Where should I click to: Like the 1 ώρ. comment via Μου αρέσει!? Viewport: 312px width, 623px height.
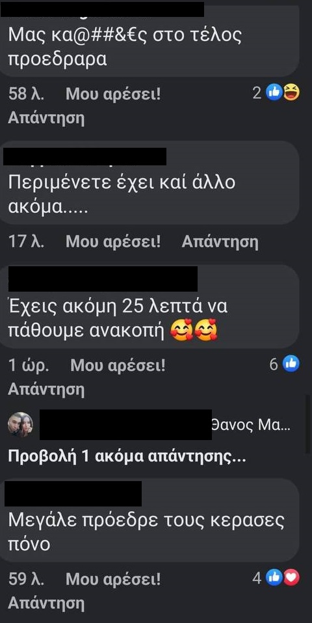[x=118, y=366]
